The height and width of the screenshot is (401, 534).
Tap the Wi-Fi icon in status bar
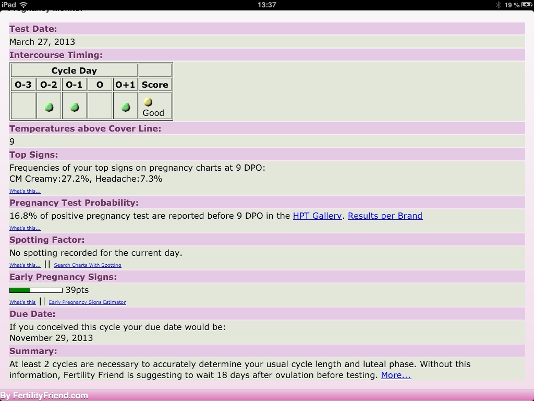pos(23,5)
